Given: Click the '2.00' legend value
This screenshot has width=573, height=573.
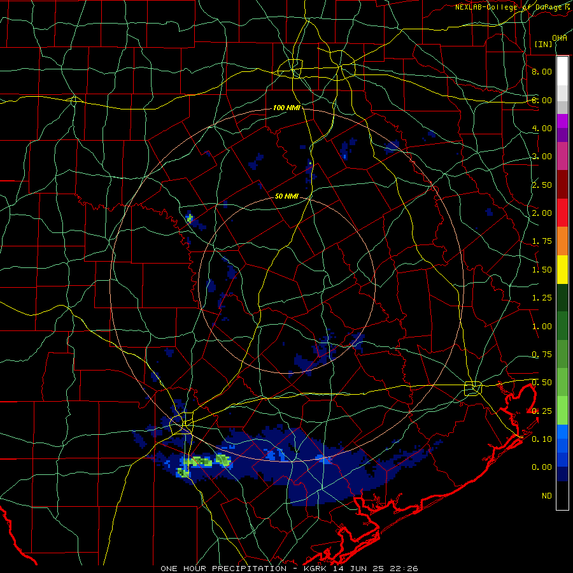Looking at the screenshot, I should pos(542,213).
